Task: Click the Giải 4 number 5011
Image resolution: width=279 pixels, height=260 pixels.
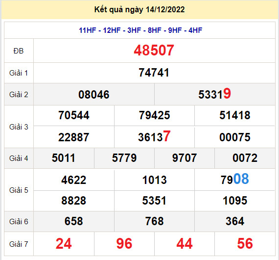Action: point(64,158)
